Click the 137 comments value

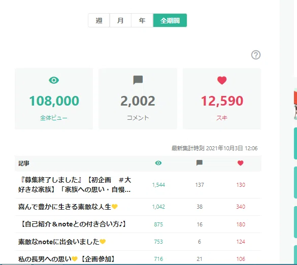(200, 185)
